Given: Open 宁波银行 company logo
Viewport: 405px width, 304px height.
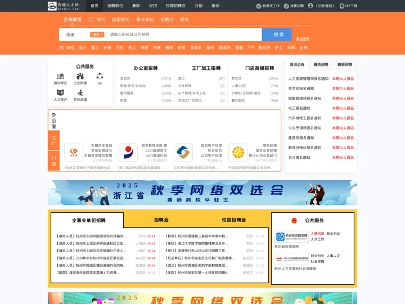Looking at the screenshot, I should pos(238,152).
